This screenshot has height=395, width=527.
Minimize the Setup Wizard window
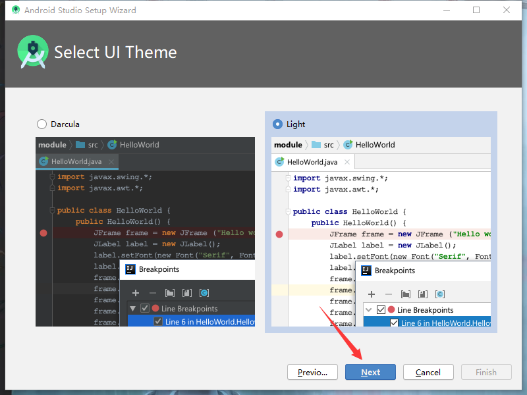(447, 10)
